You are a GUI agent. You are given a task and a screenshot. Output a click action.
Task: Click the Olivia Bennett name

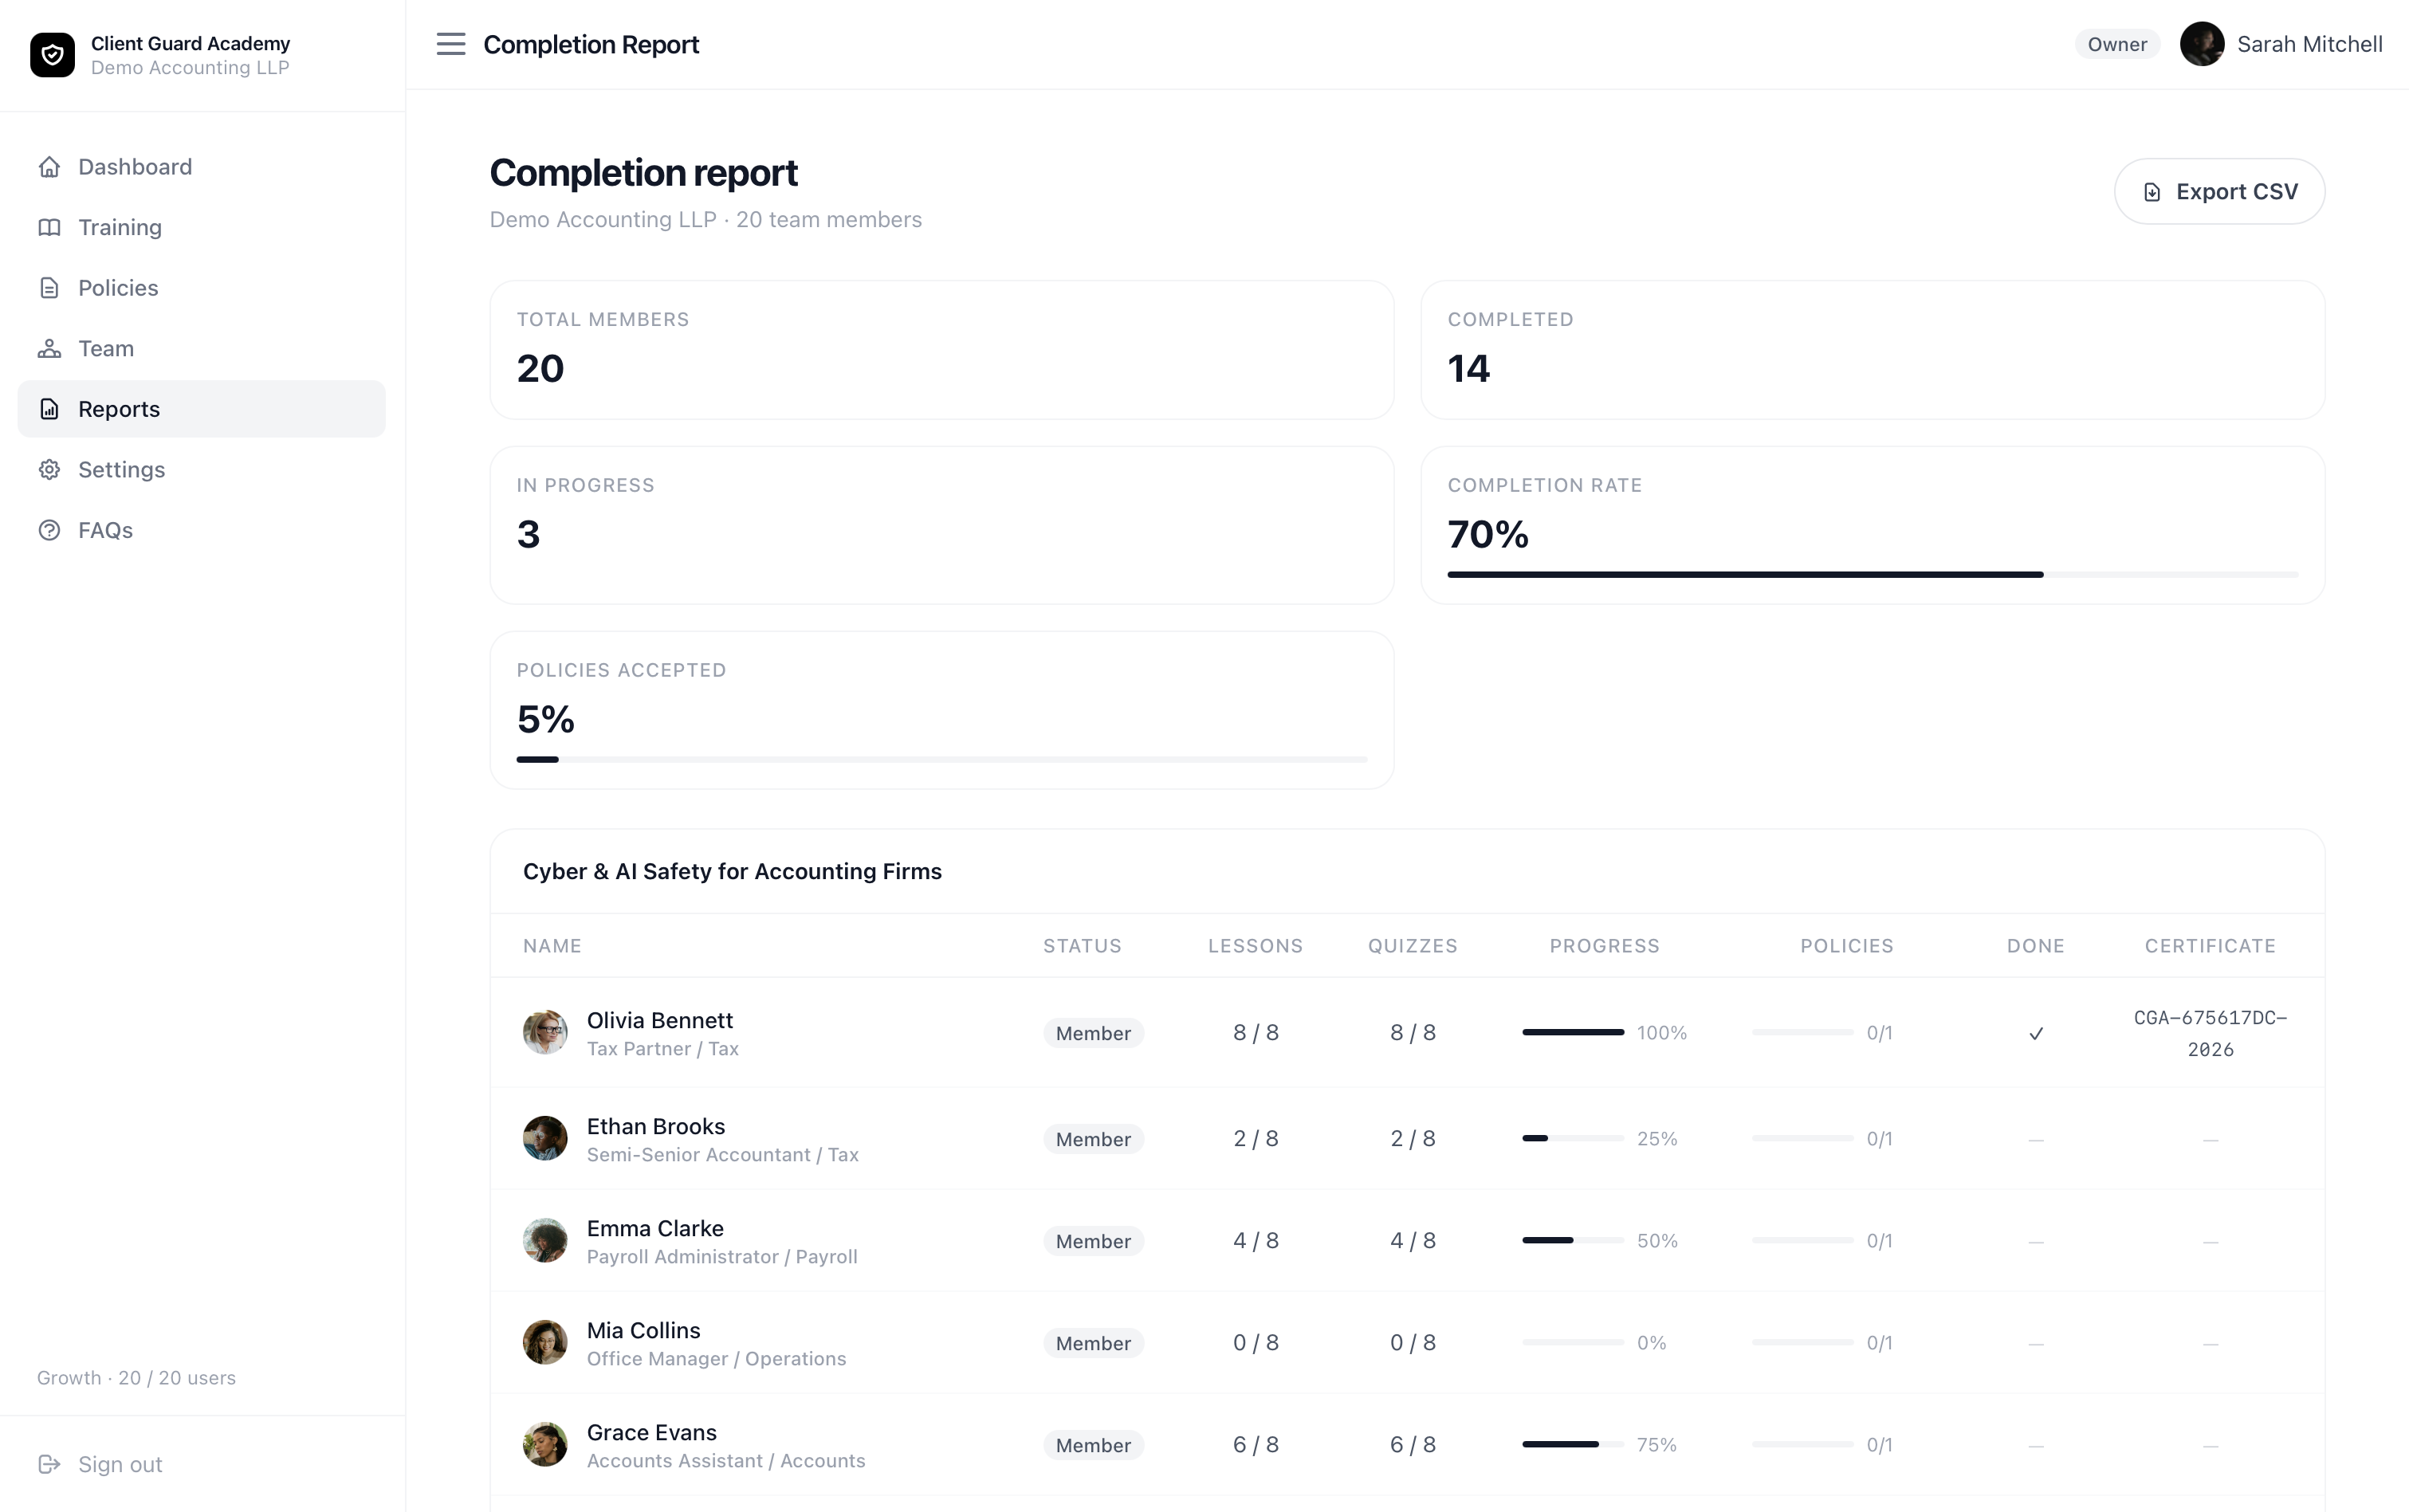click(659, 1020)
